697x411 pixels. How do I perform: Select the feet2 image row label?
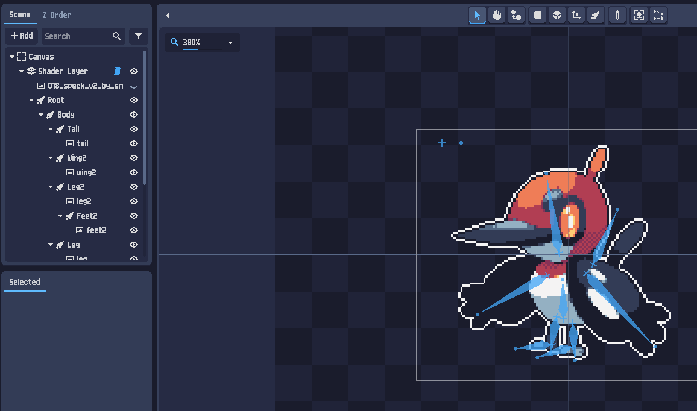coord(96,230)
